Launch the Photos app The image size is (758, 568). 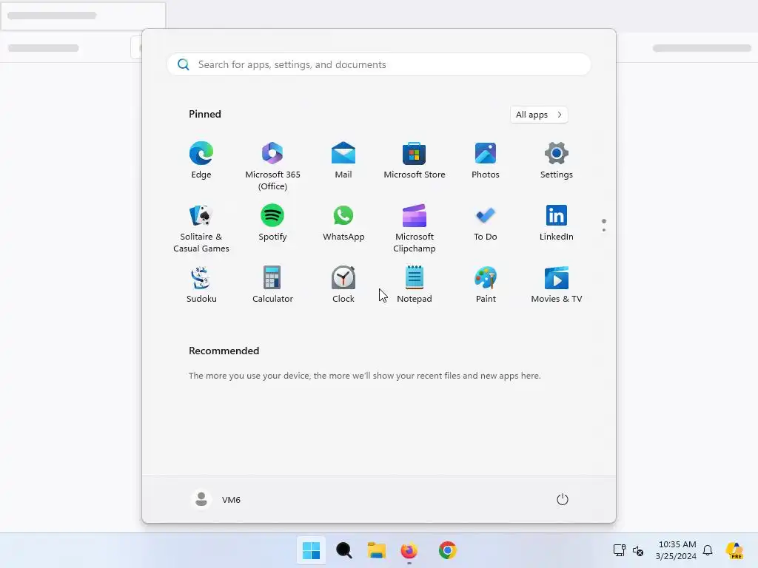(x=486, y=160)
